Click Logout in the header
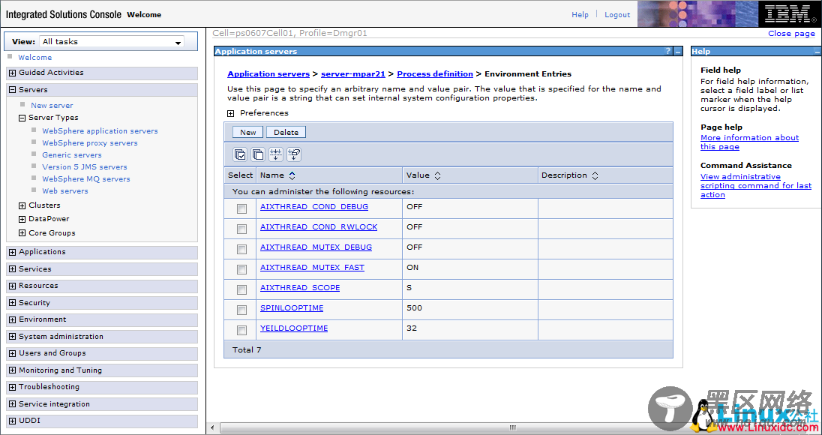This screenshot has width=822, height=435. [x=617, y=15]
